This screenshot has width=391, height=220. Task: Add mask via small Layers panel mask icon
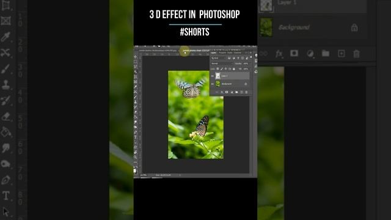click(x=227, y=92)
